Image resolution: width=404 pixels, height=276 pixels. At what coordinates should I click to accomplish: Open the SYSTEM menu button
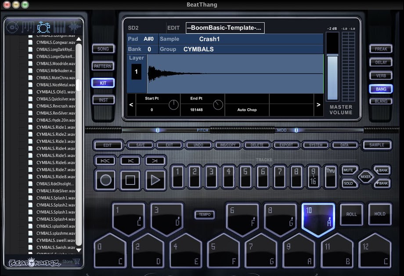point(316,145)
